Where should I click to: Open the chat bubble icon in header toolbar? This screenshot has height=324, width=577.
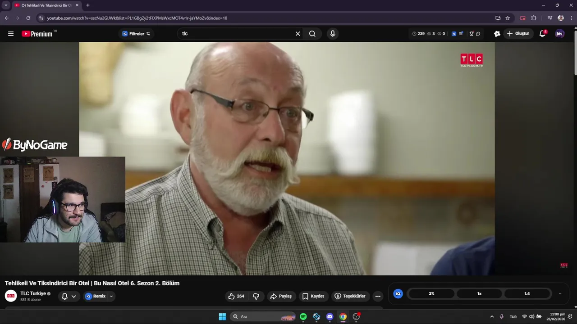pyautogui.click(x=478, y=34)
